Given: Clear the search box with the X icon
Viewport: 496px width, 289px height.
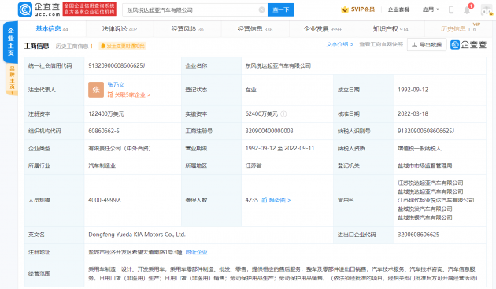Looking at the screenshot, I should [261, 9].
